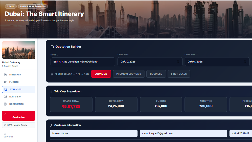Click the Grand Total cost card

[71, 105]
